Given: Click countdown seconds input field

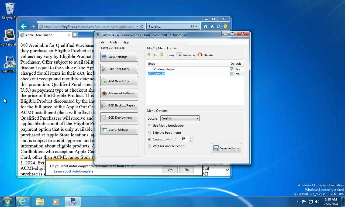Looking at the screenshot, I should 185,139.
